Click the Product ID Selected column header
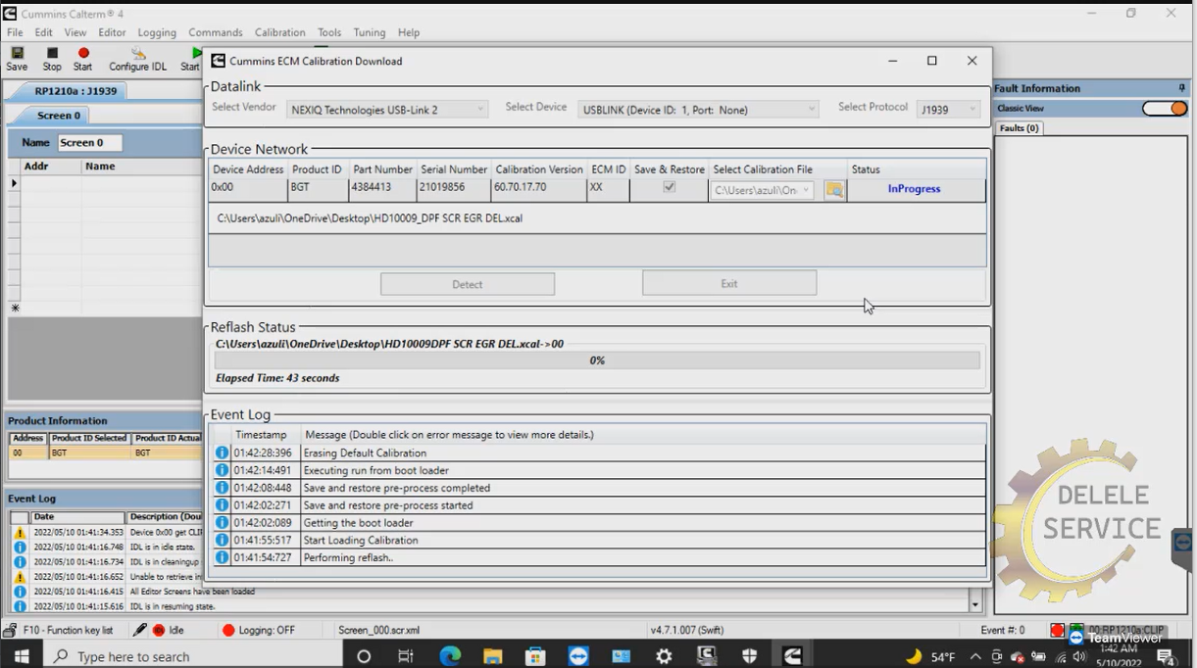The width and height of the screenshot is (1197, 668). pos(89,438)
